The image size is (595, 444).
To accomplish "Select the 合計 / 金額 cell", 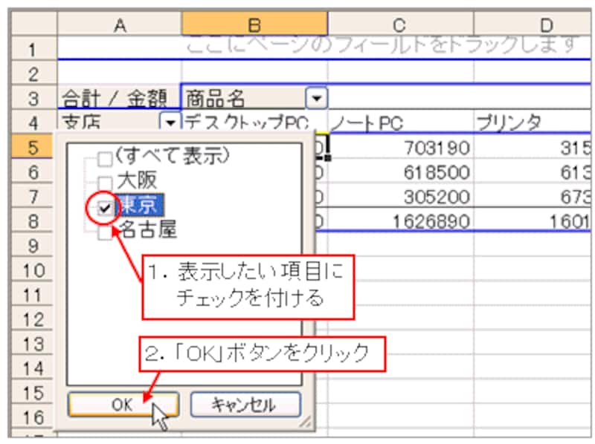I will pyautogui.click(x=119, y=98).
